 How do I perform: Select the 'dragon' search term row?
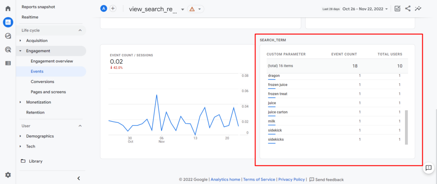(x=334, y=76)
